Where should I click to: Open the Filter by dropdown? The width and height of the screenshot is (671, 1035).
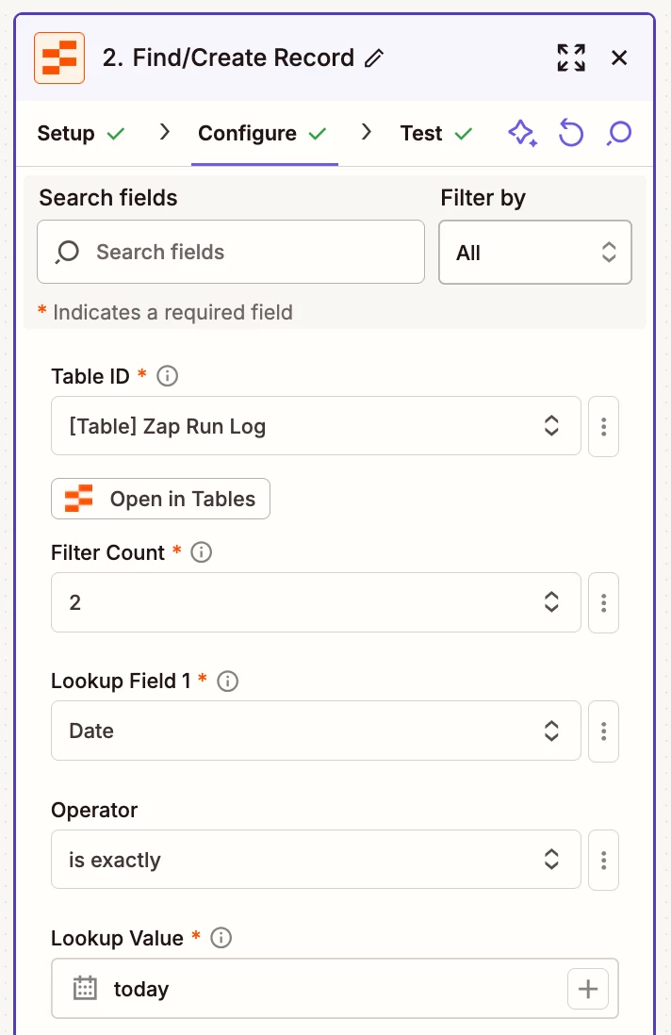click(534, 253)
